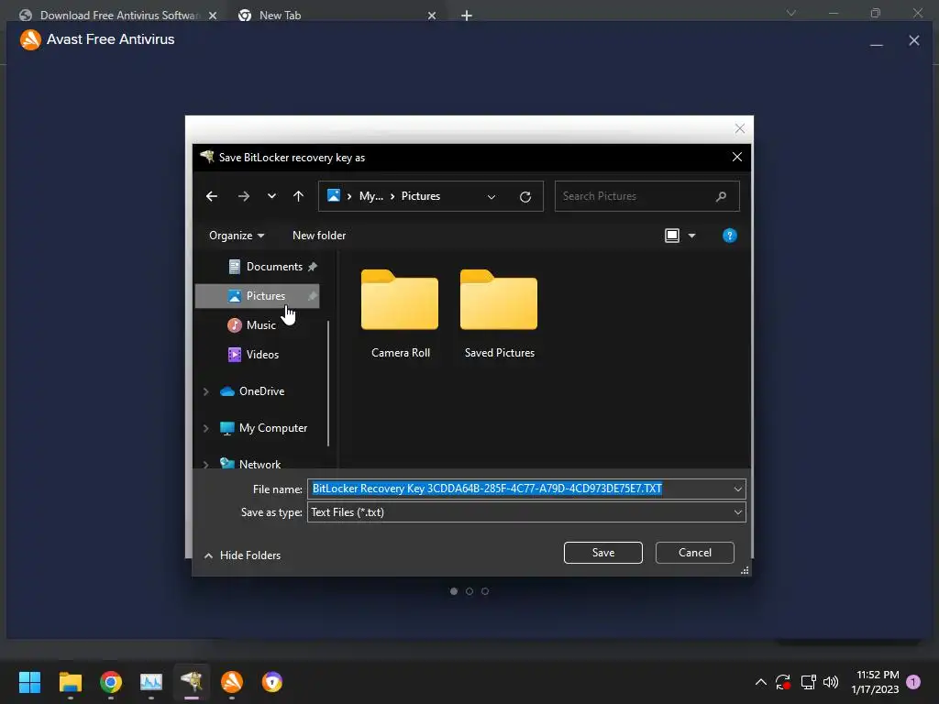The height and width of the screenshot is (704, 939).
Task: Change the view layout icon
Action: [x=672, y=236]
